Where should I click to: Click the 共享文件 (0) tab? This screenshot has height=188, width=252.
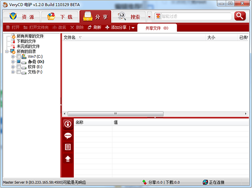click(157, 28)
